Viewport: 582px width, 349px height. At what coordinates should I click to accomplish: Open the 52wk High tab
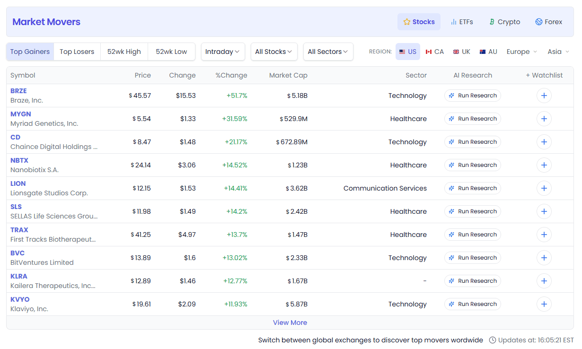pyautogui.click(x=124, y=52)
